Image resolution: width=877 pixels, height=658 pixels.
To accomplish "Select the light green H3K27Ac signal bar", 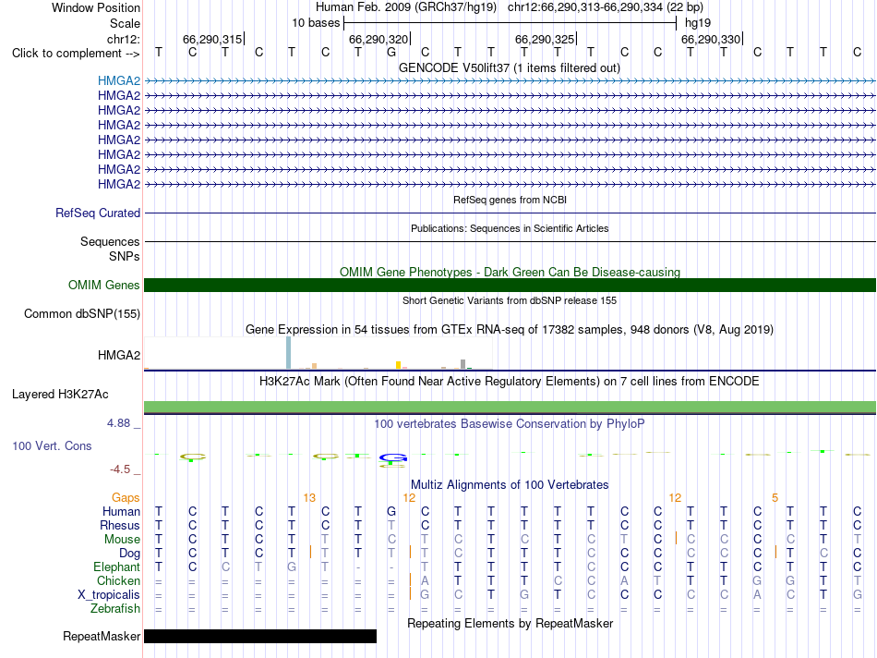I will pos(510,408).
